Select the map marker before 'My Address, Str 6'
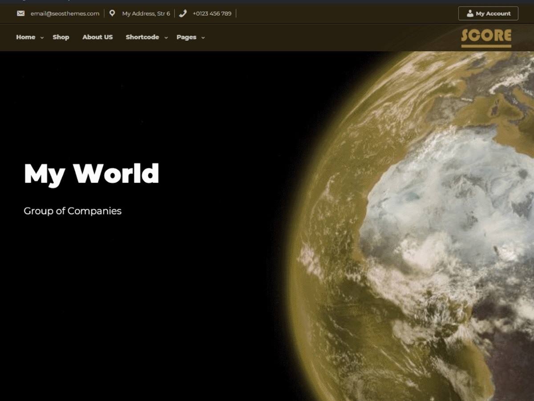 [x=112, y=13]
